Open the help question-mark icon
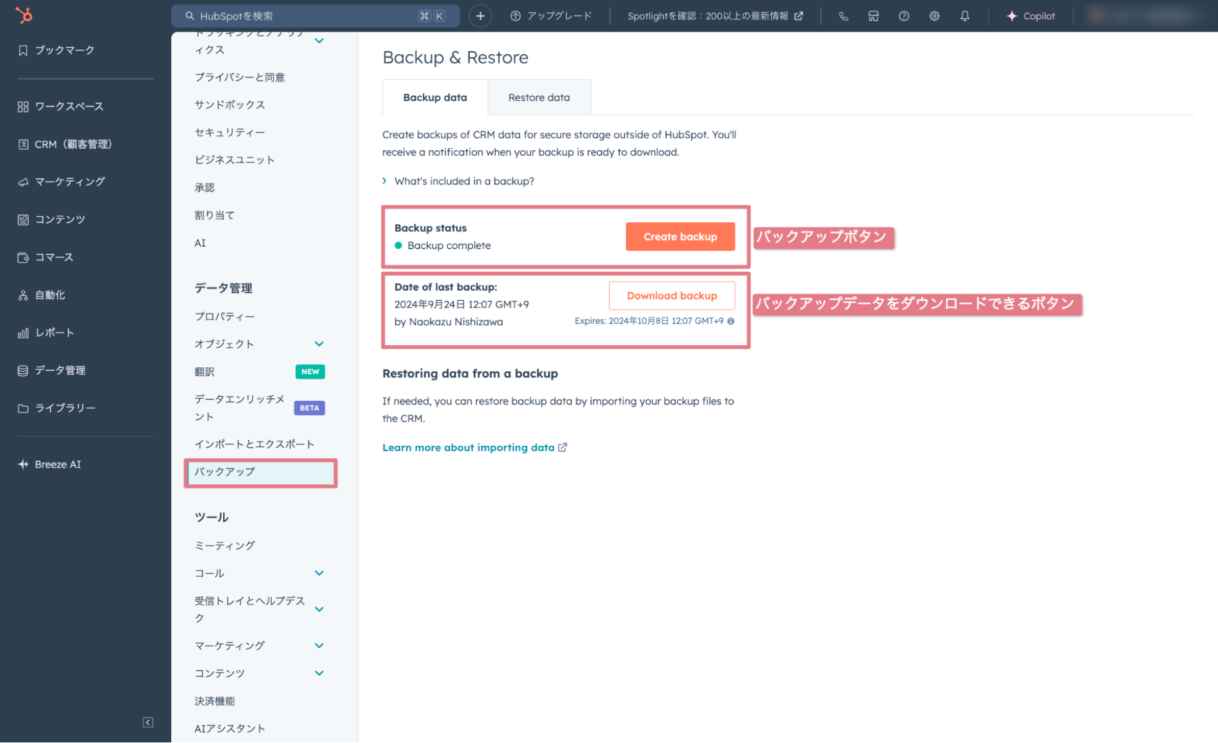This screenshot has width=1218, height=743. 904,16
